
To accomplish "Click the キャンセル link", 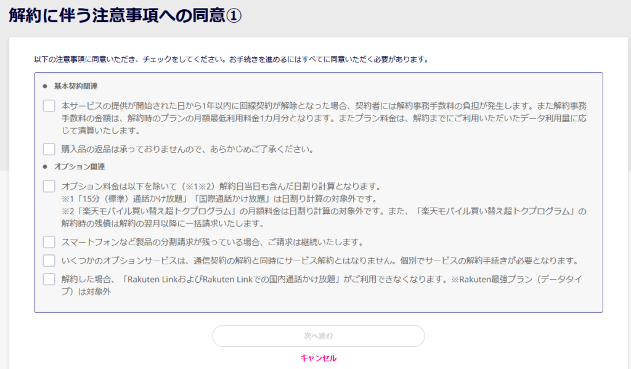I will pos(319,358).
